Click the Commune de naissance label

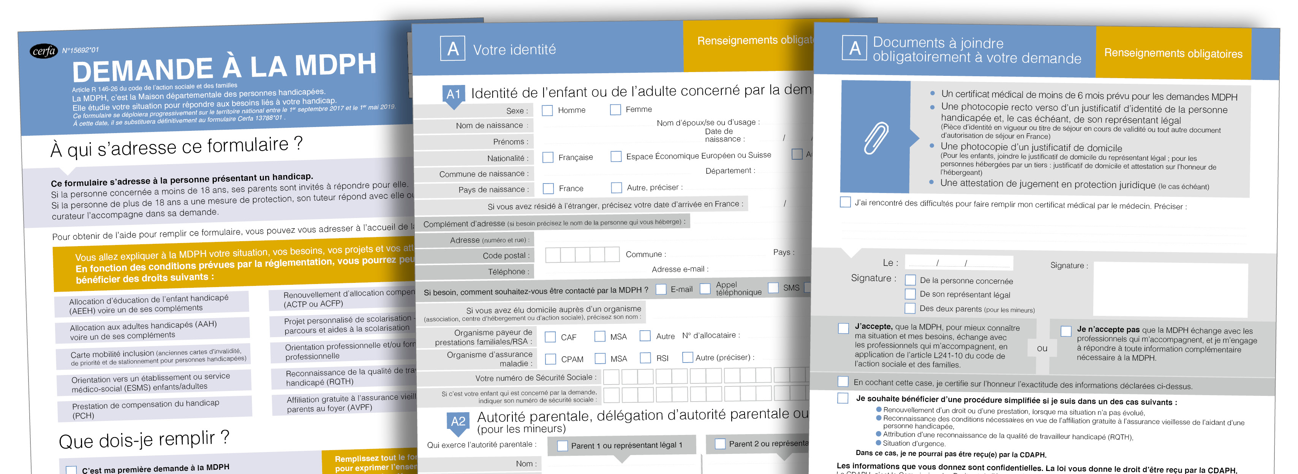[484, 174]
